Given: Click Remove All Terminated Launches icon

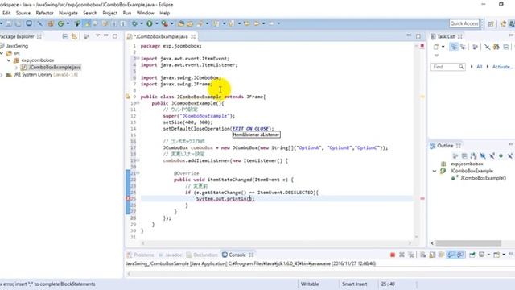Looking at the screenshot, I should click(411, 255).
